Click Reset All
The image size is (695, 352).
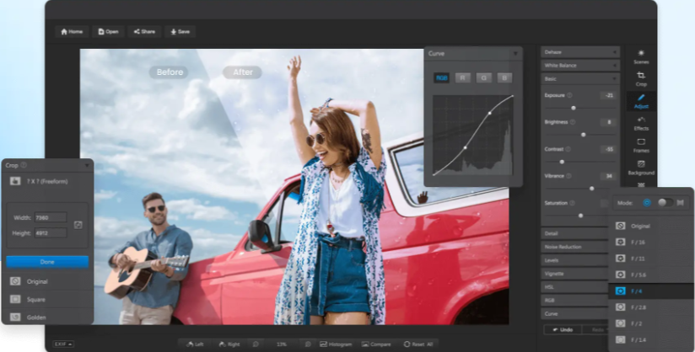(x=418, y=344)
